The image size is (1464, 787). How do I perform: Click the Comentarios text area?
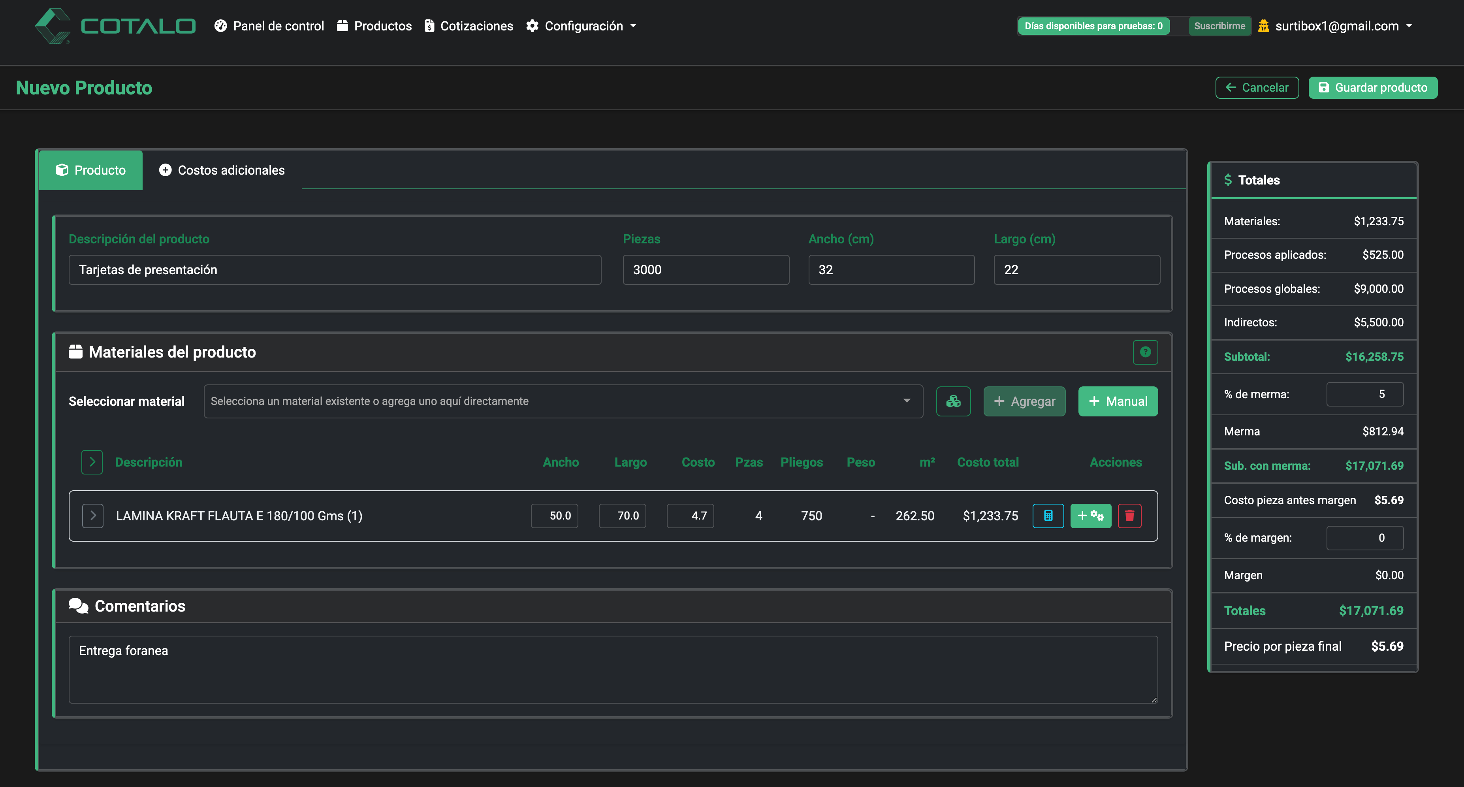pos(613,669)
